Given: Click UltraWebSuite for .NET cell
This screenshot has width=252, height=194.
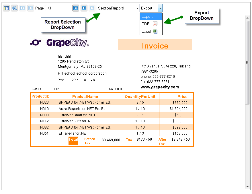Looking at the screenshot, I should click(x=77, y=121).
